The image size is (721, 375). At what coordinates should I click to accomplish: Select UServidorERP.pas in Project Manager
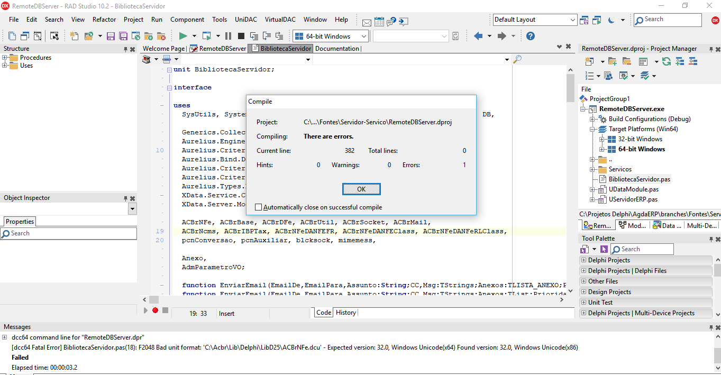tap(633, 199)
